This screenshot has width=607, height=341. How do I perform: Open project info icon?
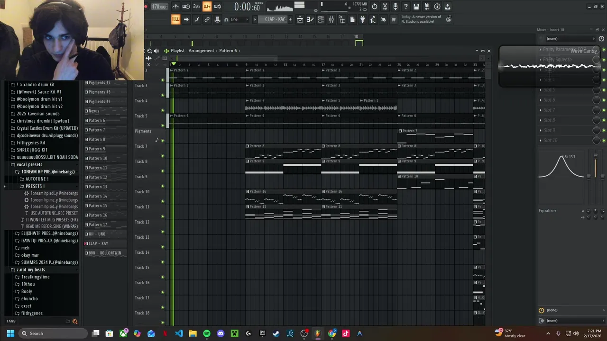[x=437, y=7]
